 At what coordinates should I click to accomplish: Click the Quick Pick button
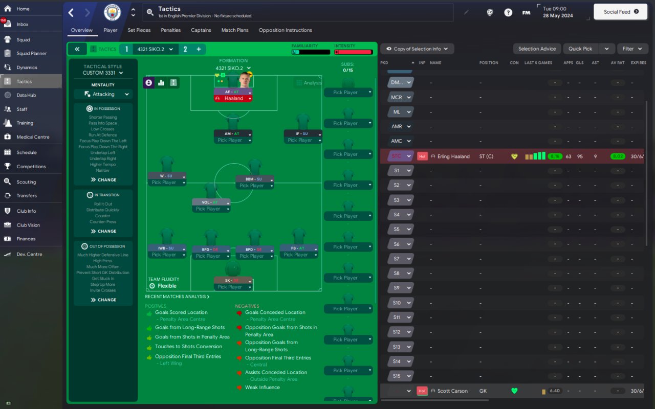pyautogui.click(x=580, y=49)
